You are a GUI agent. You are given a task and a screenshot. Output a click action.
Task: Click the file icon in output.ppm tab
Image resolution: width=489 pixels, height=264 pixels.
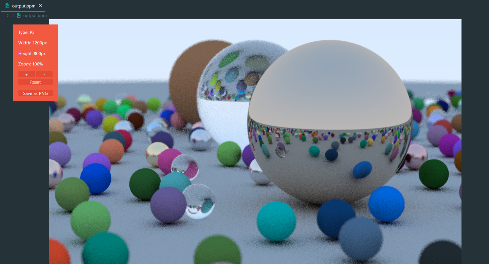(x=7, y=6)
